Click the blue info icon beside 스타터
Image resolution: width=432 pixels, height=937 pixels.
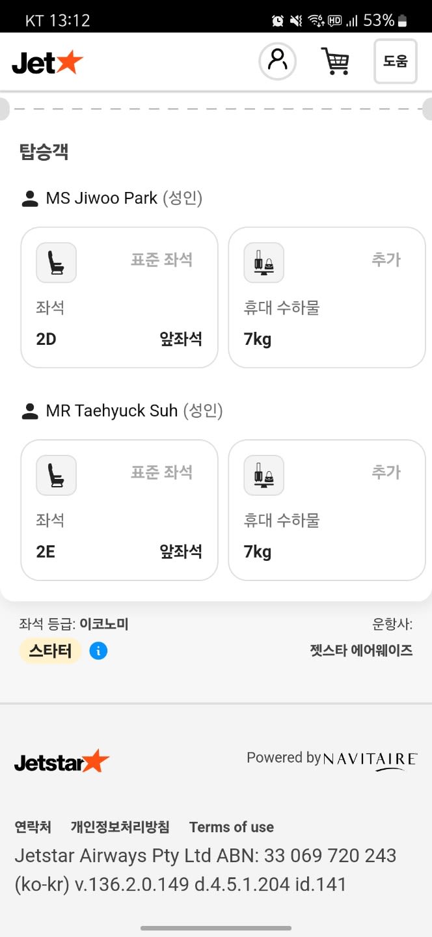[98, 651]
